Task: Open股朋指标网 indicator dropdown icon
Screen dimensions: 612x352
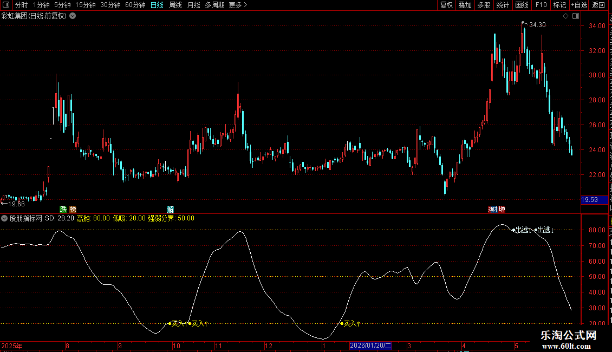Action: click(4, 218)
